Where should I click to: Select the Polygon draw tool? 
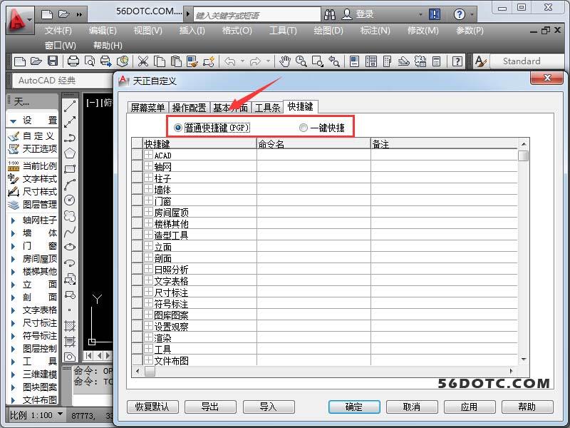click(70, 153)
